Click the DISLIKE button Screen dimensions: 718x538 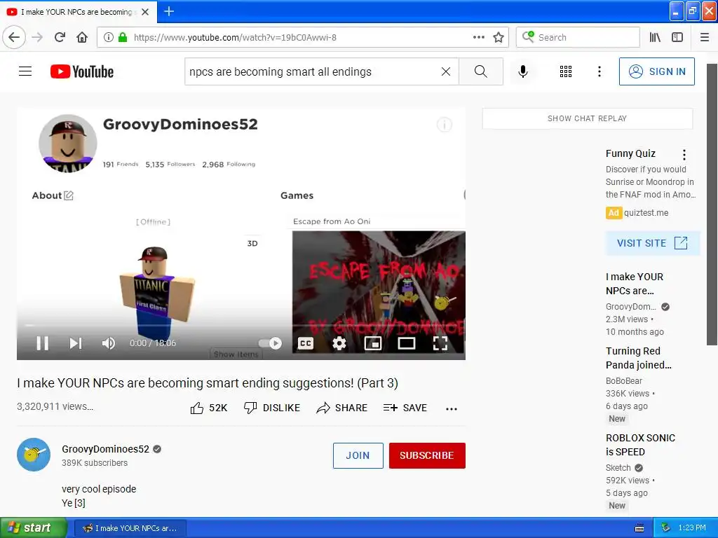tap(272, 408)
